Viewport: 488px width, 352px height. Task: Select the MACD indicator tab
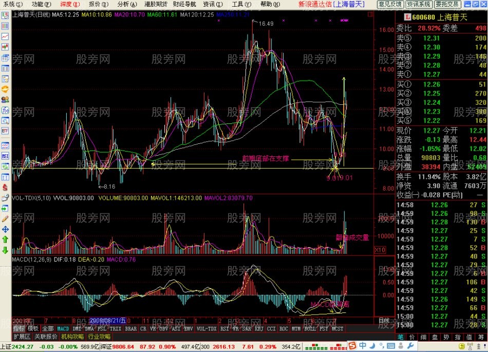click(63, 329)
